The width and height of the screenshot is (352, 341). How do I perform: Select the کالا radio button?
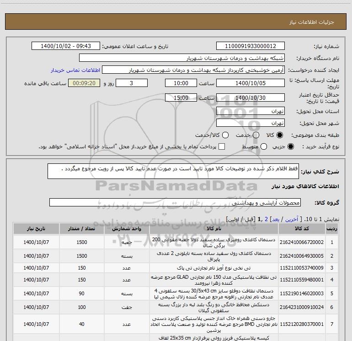pyautogui.click(x=280, y=135)
